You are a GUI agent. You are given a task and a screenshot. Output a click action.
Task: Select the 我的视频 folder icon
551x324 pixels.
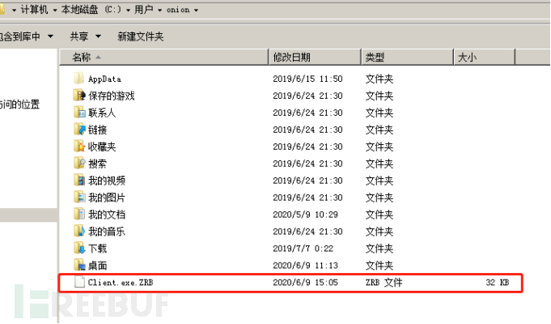(x=79, y=181)
